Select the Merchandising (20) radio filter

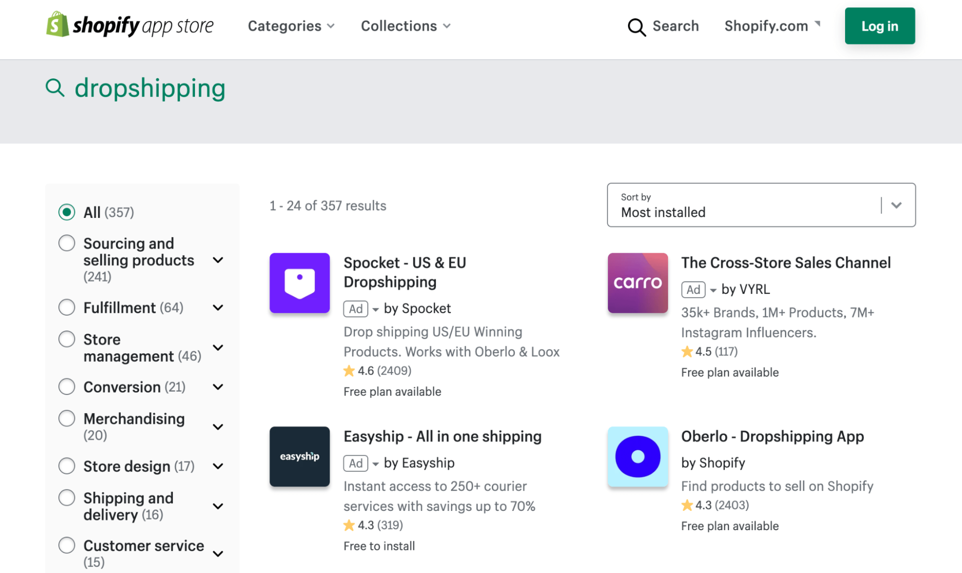click(67, 419)
